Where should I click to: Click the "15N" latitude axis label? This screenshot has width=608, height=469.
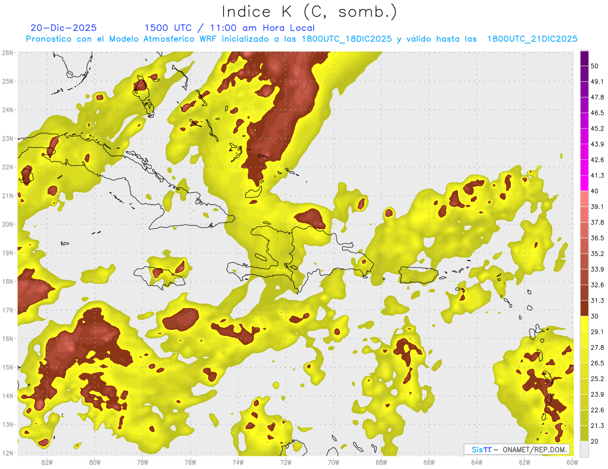click(x=8, y=367)
